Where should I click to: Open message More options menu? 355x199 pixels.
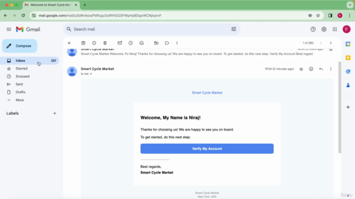(x=331, y=69)
